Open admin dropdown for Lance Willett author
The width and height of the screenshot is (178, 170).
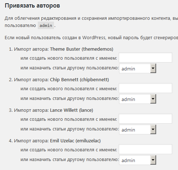click(138, 129)
